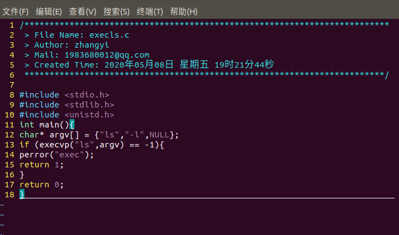This screenshot has width=399, height=235.
Task: Click the <unistd.h> header text
Action: [89, 115]
